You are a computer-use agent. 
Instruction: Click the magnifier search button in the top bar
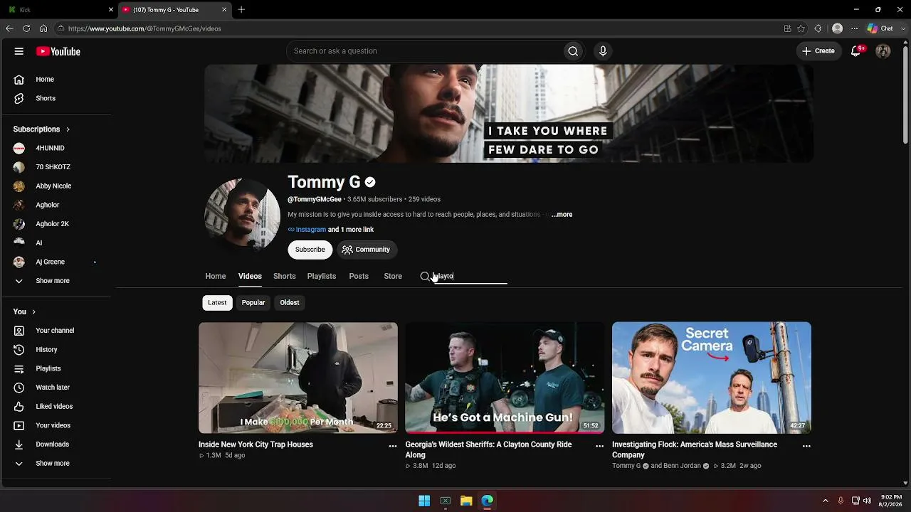pyautogui.click(x=573, y=51)
